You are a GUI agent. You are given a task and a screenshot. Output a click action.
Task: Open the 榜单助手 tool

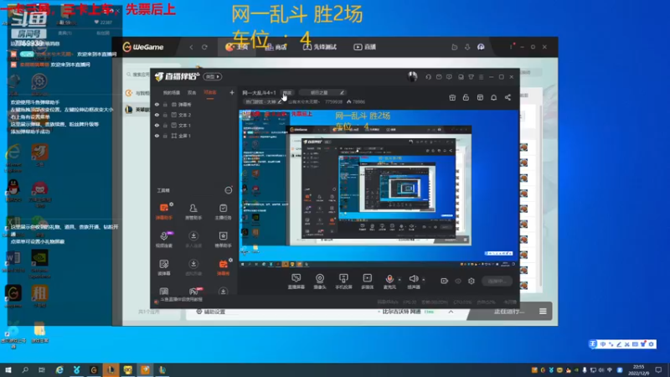(223, 240)
